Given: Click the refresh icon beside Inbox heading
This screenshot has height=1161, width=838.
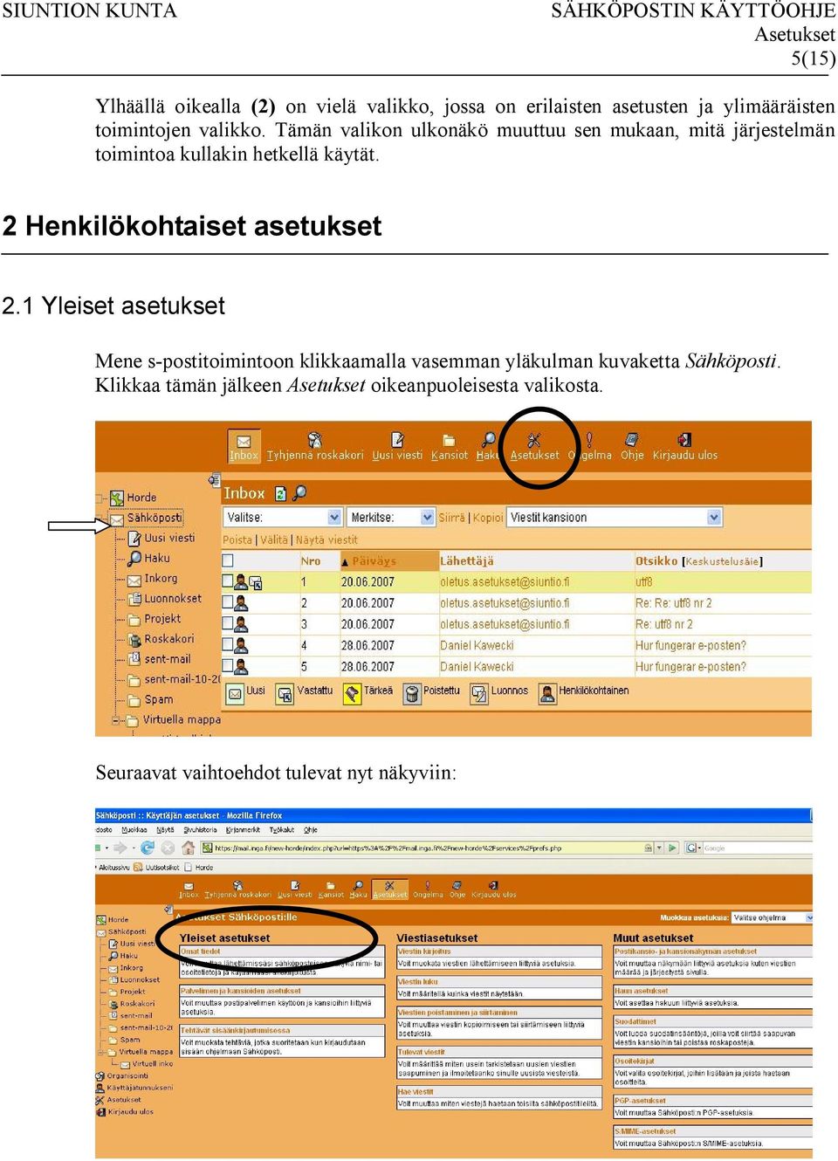Looking at the screenshot, I should tap(280, 493).
